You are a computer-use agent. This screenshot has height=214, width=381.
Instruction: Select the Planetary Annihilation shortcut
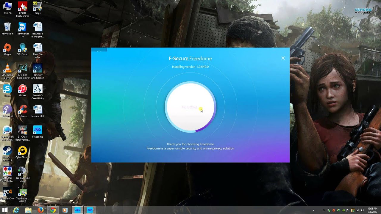[x=38, y=71]
